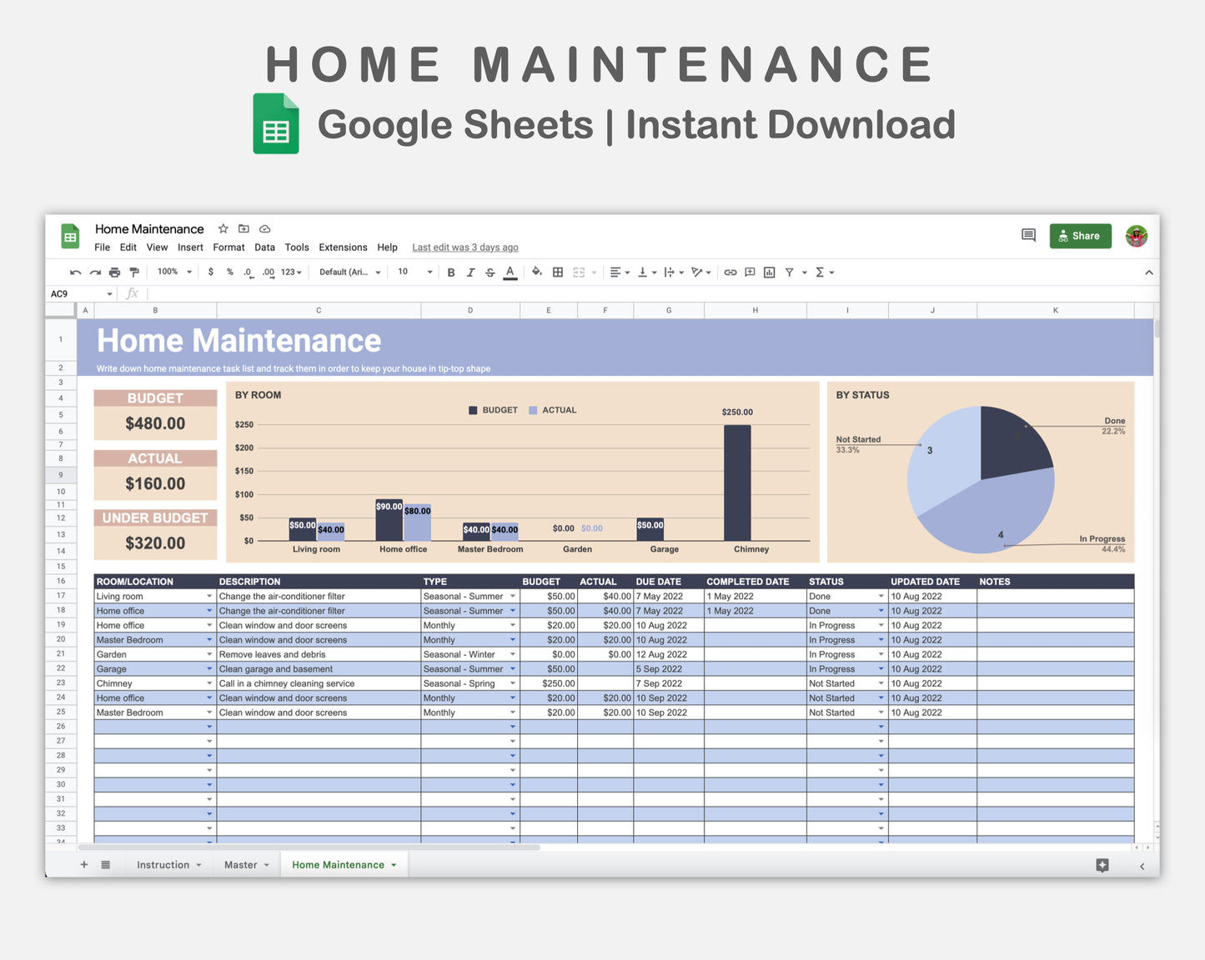This screenshot has width=1205, height=960.
Task: Select the Paint format tool
Action: [x=133, y=272]
